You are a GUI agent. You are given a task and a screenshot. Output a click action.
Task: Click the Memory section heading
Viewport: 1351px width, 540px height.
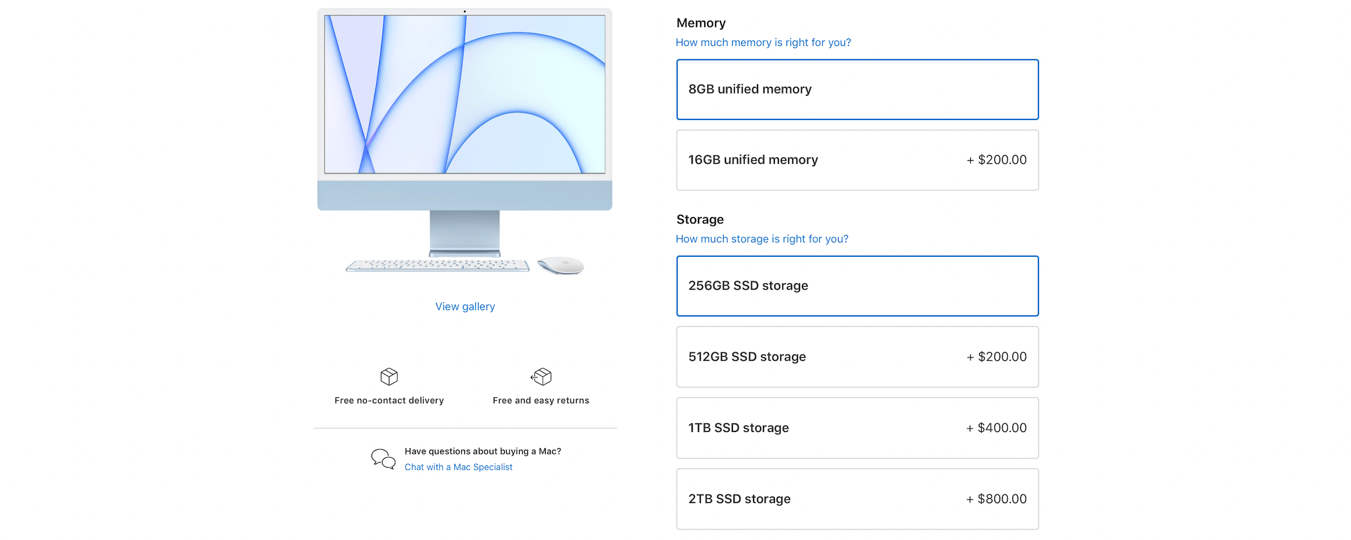pyautogui.click(x=701, y=22)
